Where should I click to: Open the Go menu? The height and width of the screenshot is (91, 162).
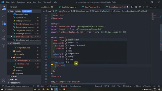[x=34, y=2]
